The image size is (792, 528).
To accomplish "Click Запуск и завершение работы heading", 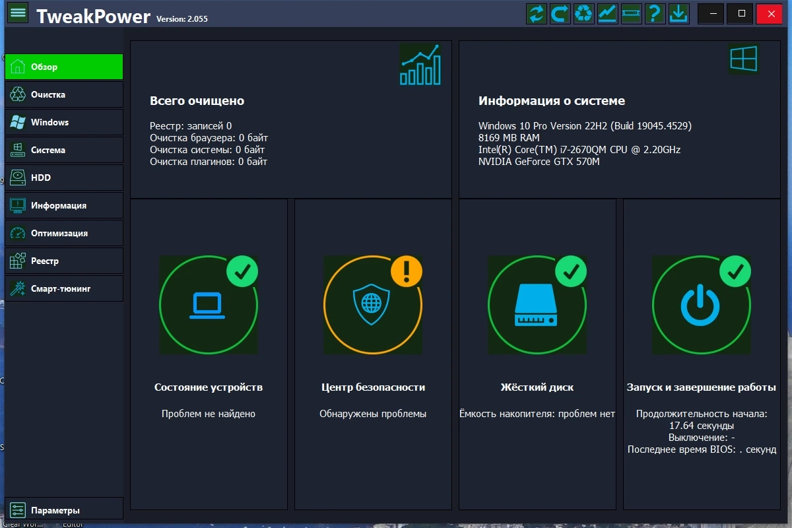I will click(702, 387).
